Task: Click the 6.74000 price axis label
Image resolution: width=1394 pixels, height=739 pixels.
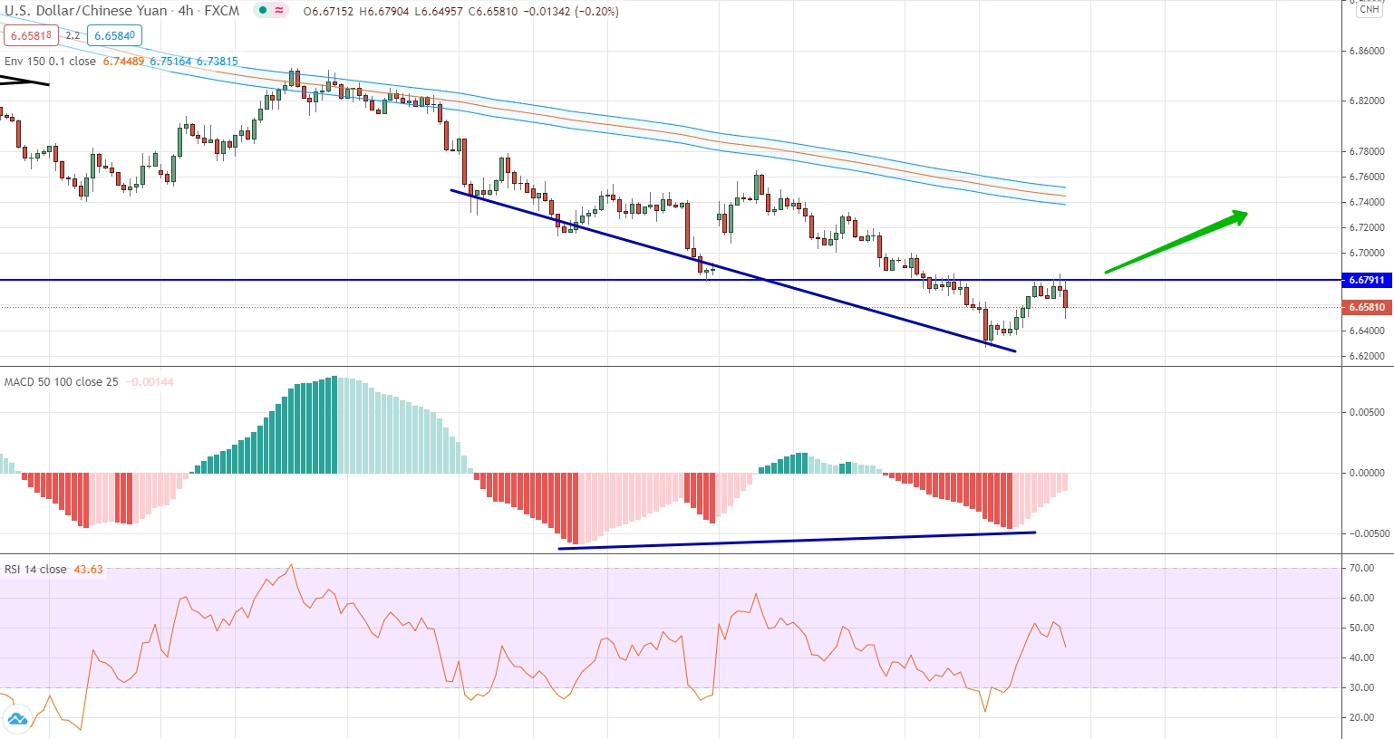Action: pos(1366,202)
